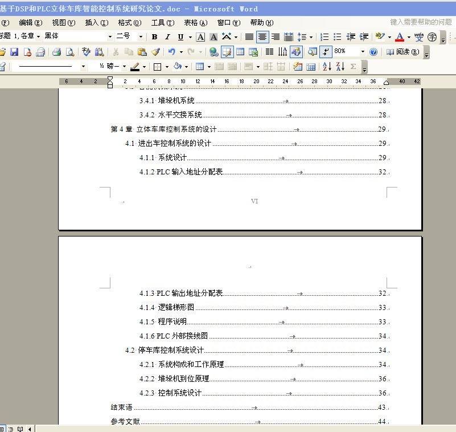Open document map icon

pos(313,52)
